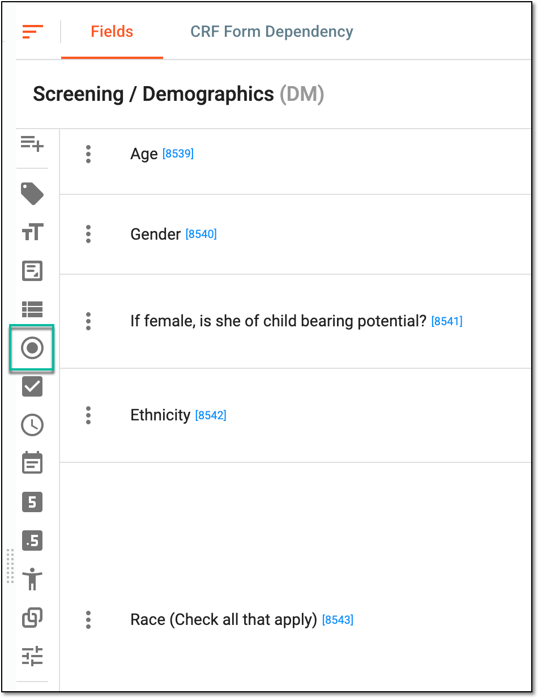Select the linked copy squares tool

point(32,617)
